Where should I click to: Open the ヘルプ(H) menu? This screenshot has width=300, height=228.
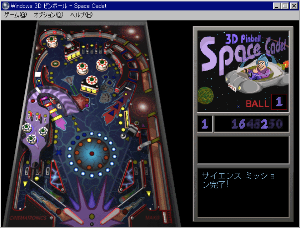[81, 15]
